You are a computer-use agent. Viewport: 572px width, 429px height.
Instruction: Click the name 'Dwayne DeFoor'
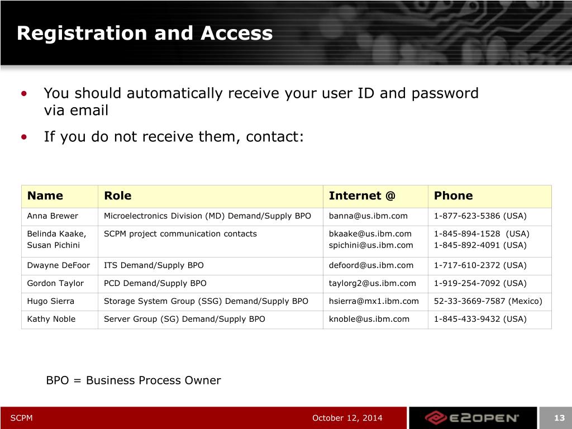point(58,265)
